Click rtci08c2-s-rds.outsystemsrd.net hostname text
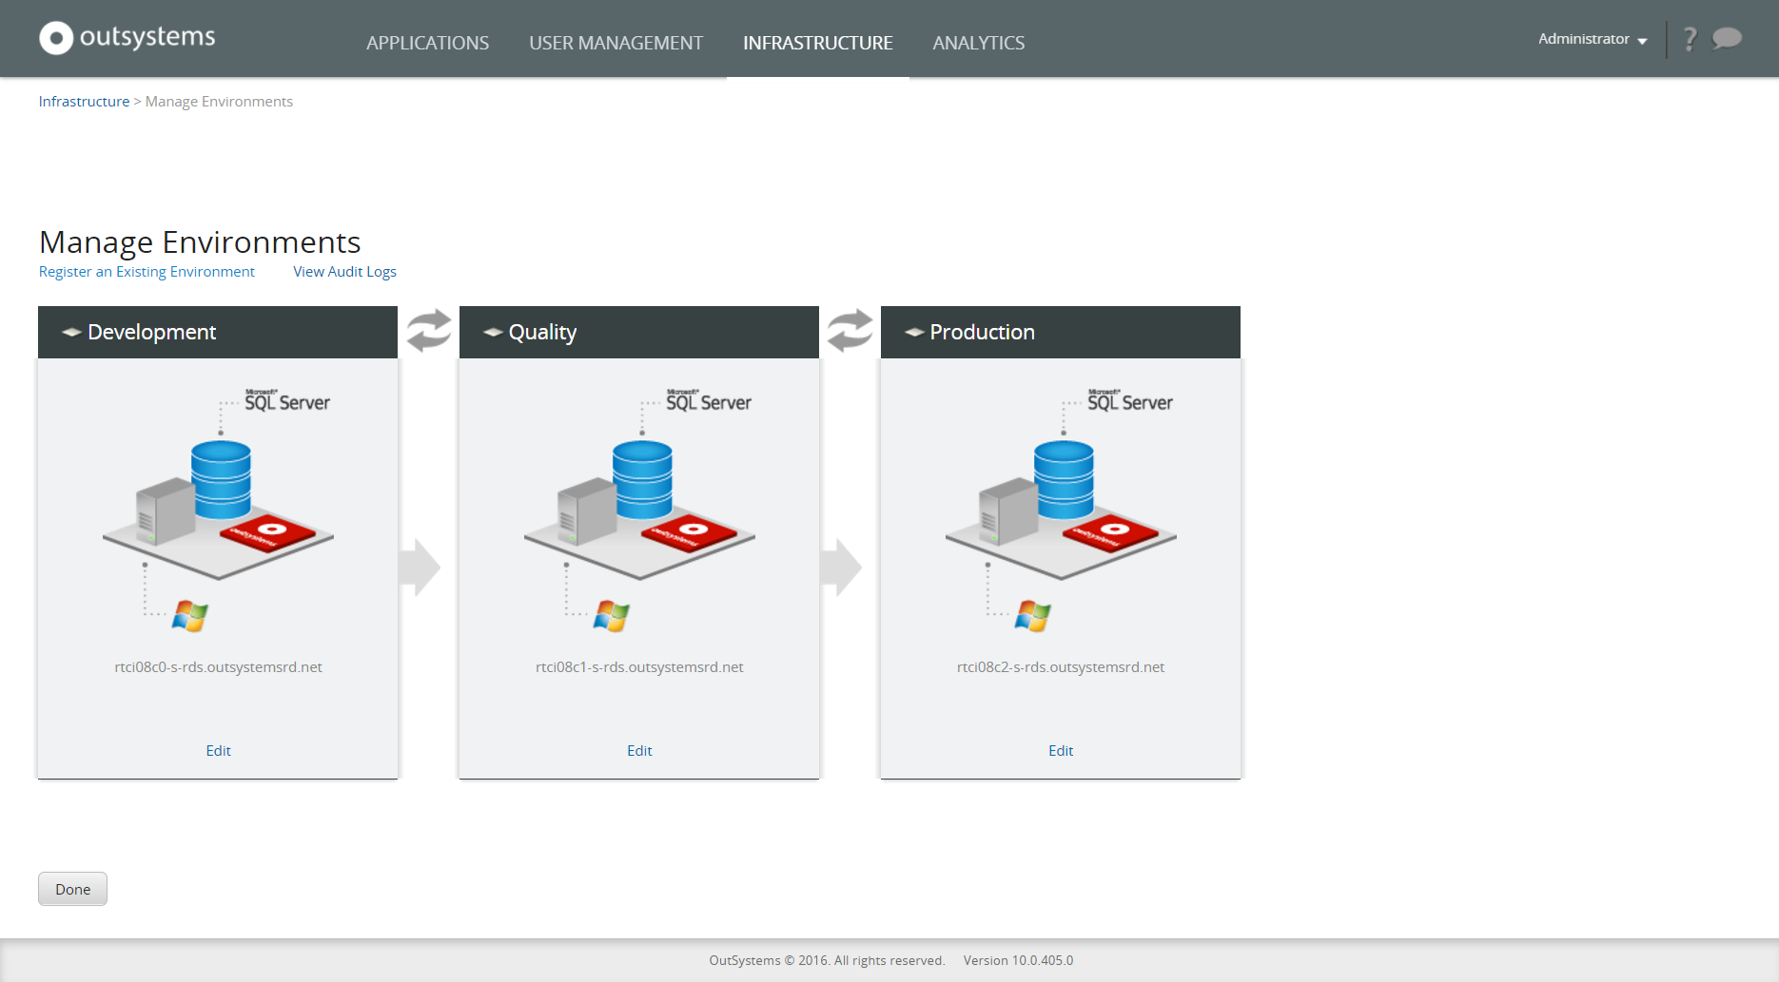The image size is (1779, 982). [1061, 667]
